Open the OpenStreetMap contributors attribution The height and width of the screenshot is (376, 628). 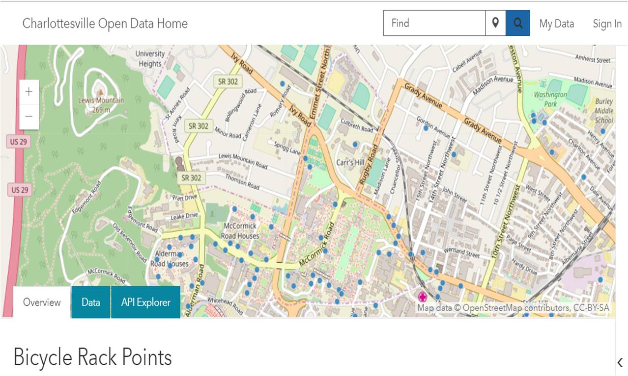click(513, 308)
